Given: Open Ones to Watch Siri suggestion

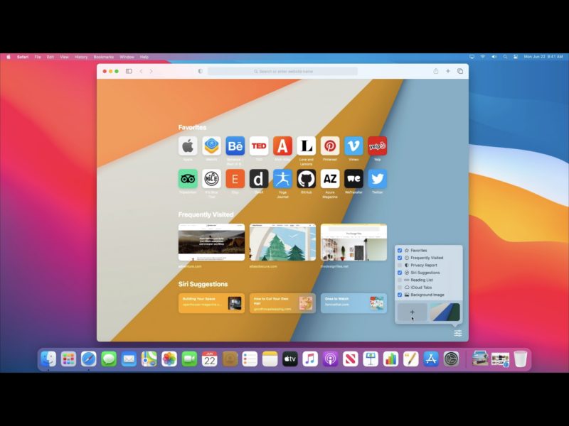Looking at the screenshot, I should click(353, 303).
